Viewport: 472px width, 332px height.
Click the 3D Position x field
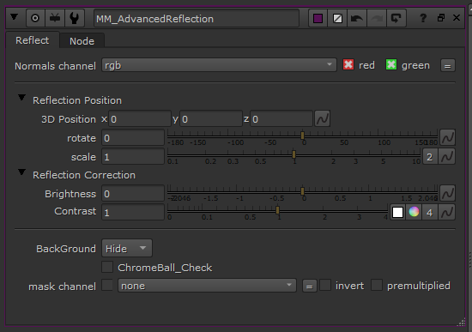140,119
